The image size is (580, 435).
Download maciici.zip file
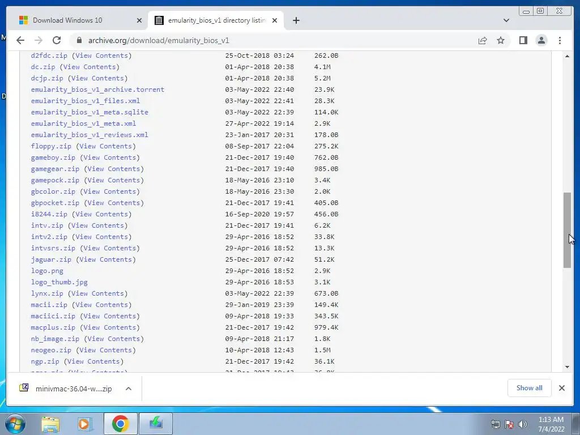tap(53, 316)
